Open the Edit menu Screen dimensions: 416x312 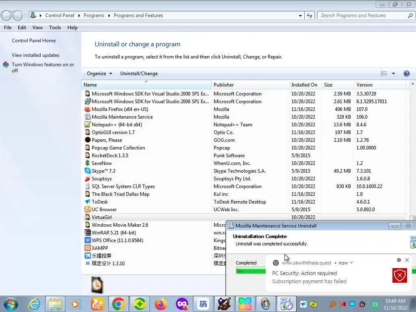point(22,28)
